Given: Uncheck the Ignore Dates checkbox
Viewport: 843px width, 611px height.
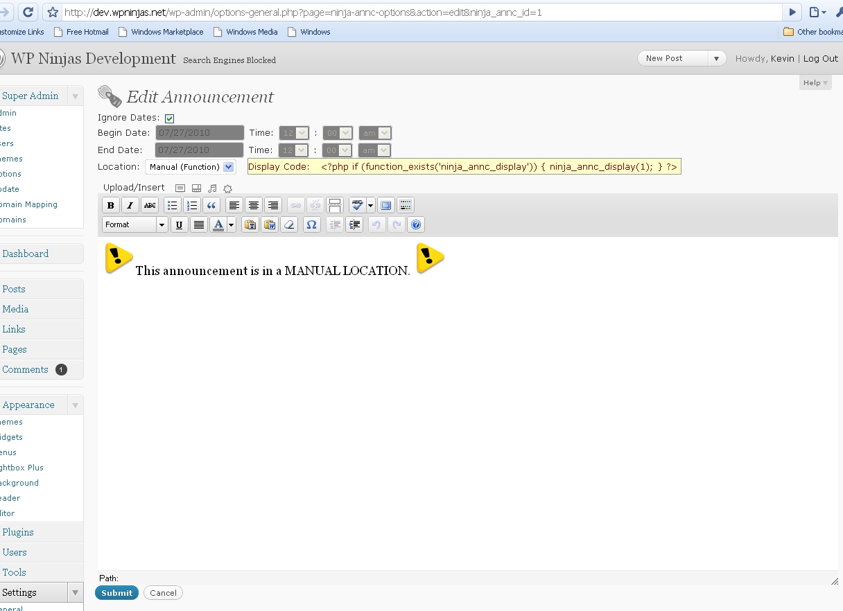Looking at the screenshot, I should tap(170, 118).
